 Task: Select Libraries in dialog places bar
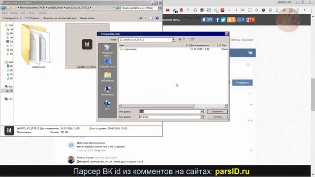click(107, 77)
